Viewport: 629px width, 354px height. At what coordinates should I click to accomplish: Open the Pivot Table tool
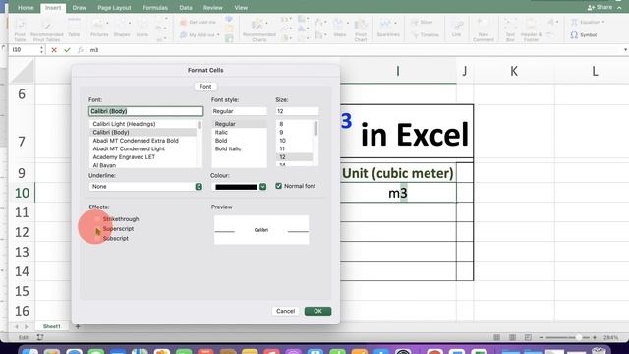point(20,29)
